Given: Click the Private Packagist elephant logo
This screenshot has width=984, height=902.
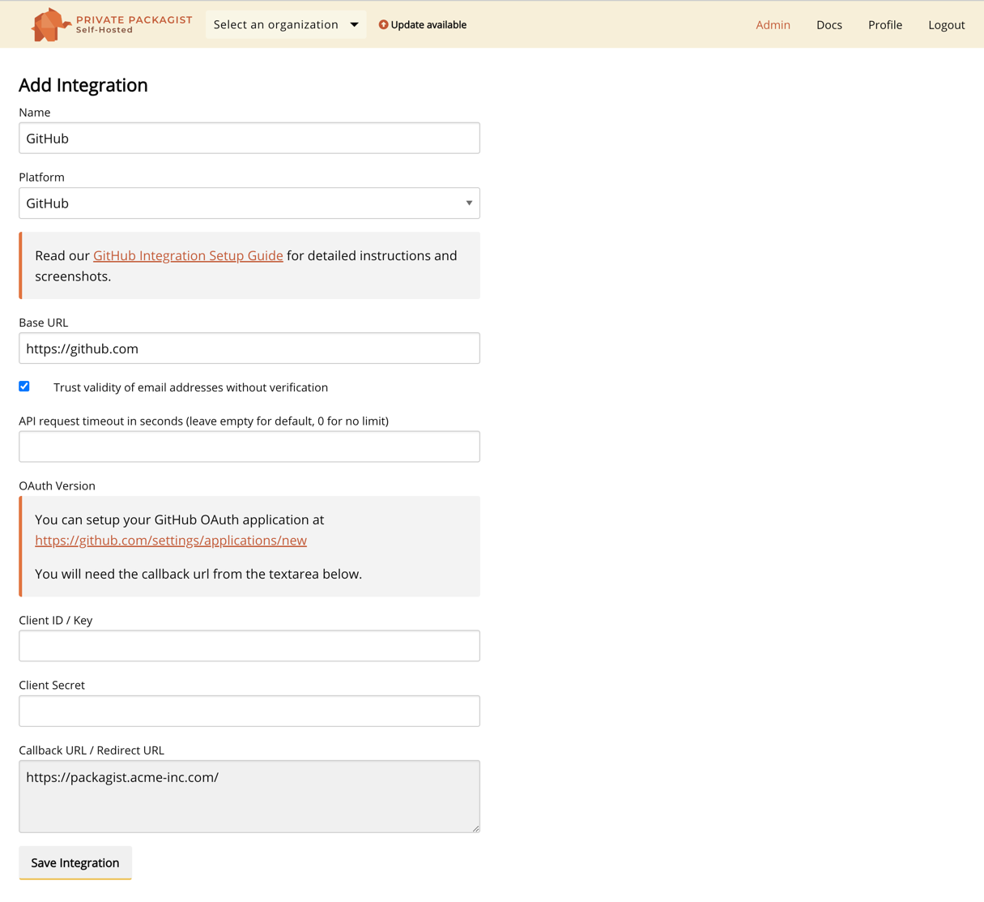Looking at the screenshot, I should [x=50, y=25].
